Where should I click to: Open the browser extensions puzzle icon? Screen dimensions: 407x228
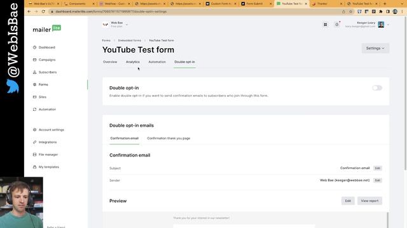click(380, 11)
